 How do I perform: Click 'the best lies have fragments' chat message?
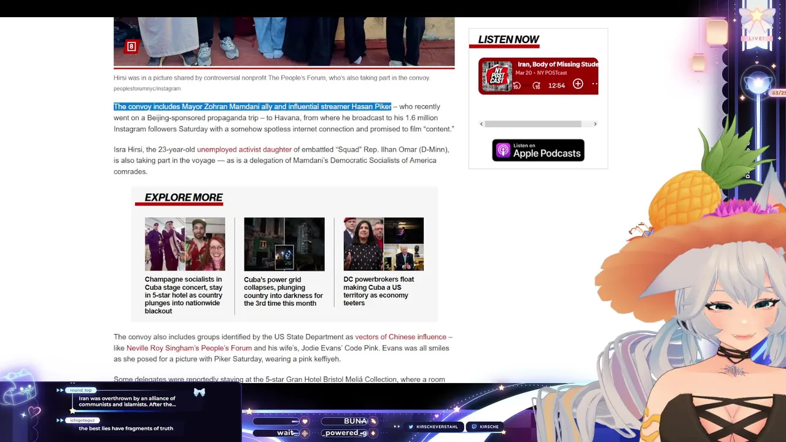tap(126, 428)
